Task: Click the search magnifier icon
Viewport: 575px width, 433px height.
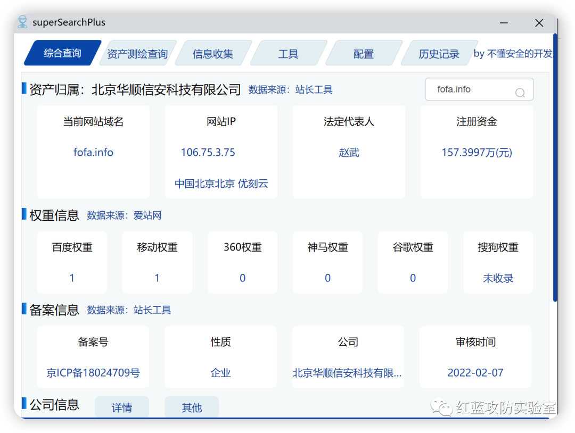Action: coord(520,93)
